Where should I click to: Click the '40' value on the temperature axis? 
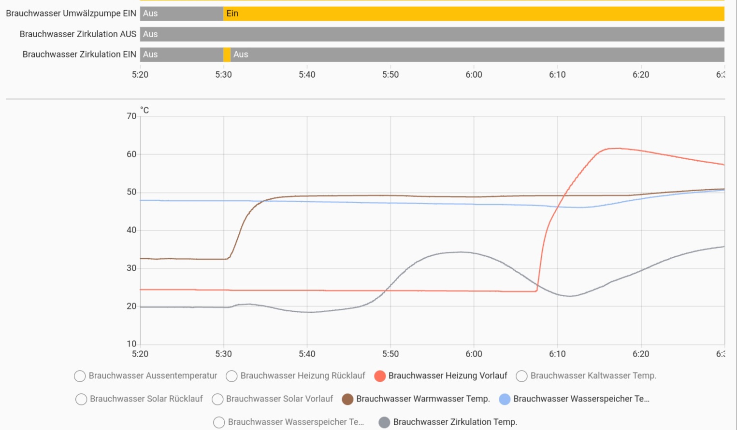click(x=131, y=230)
